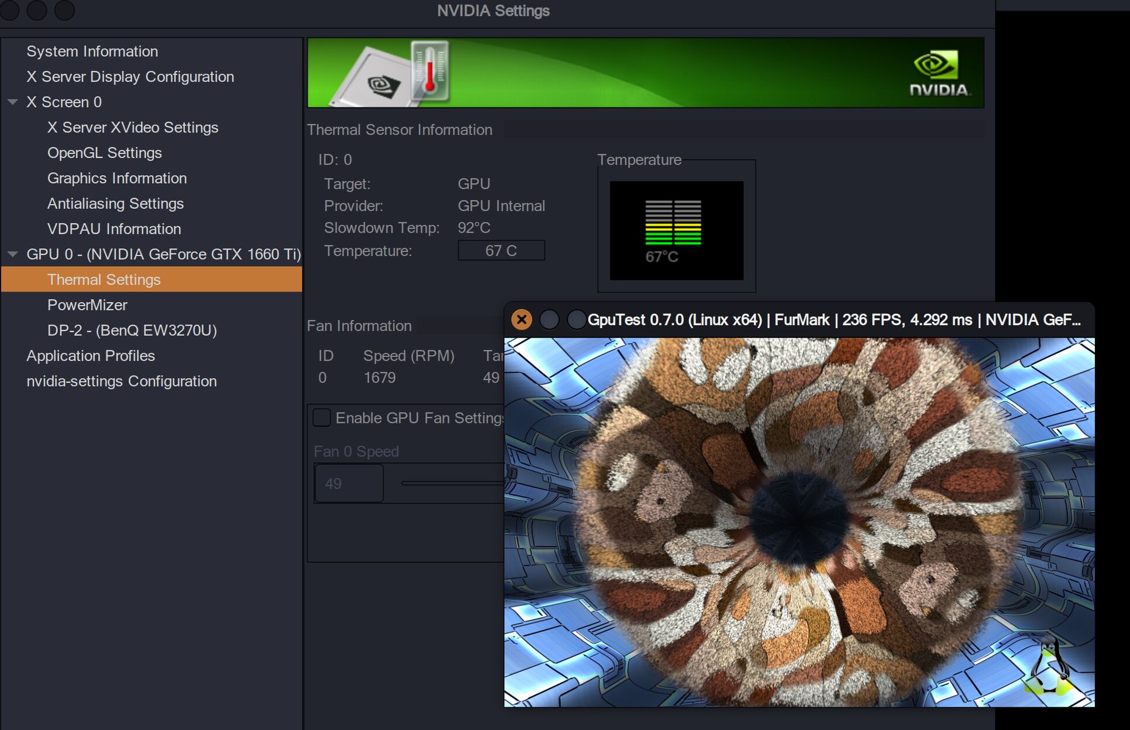This screenshot has height=730, width=1130.
Task: Click the GPU Internal provider value
Action: coord(501,206)
